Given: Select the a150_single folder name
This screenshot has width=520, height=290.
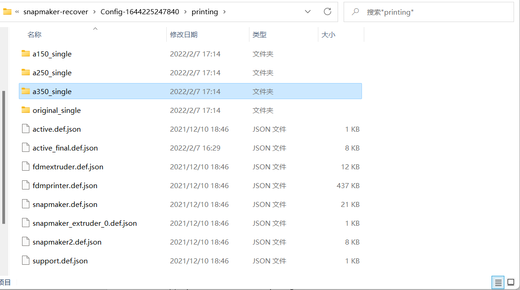Looking at the screenshot, I should point(52,54).
